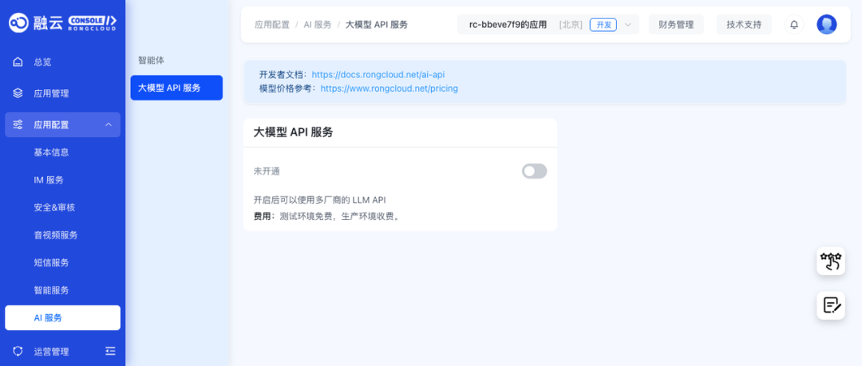
Task: Collapse the 应用配置 sidebar section
Action: [x=109, y=124]
